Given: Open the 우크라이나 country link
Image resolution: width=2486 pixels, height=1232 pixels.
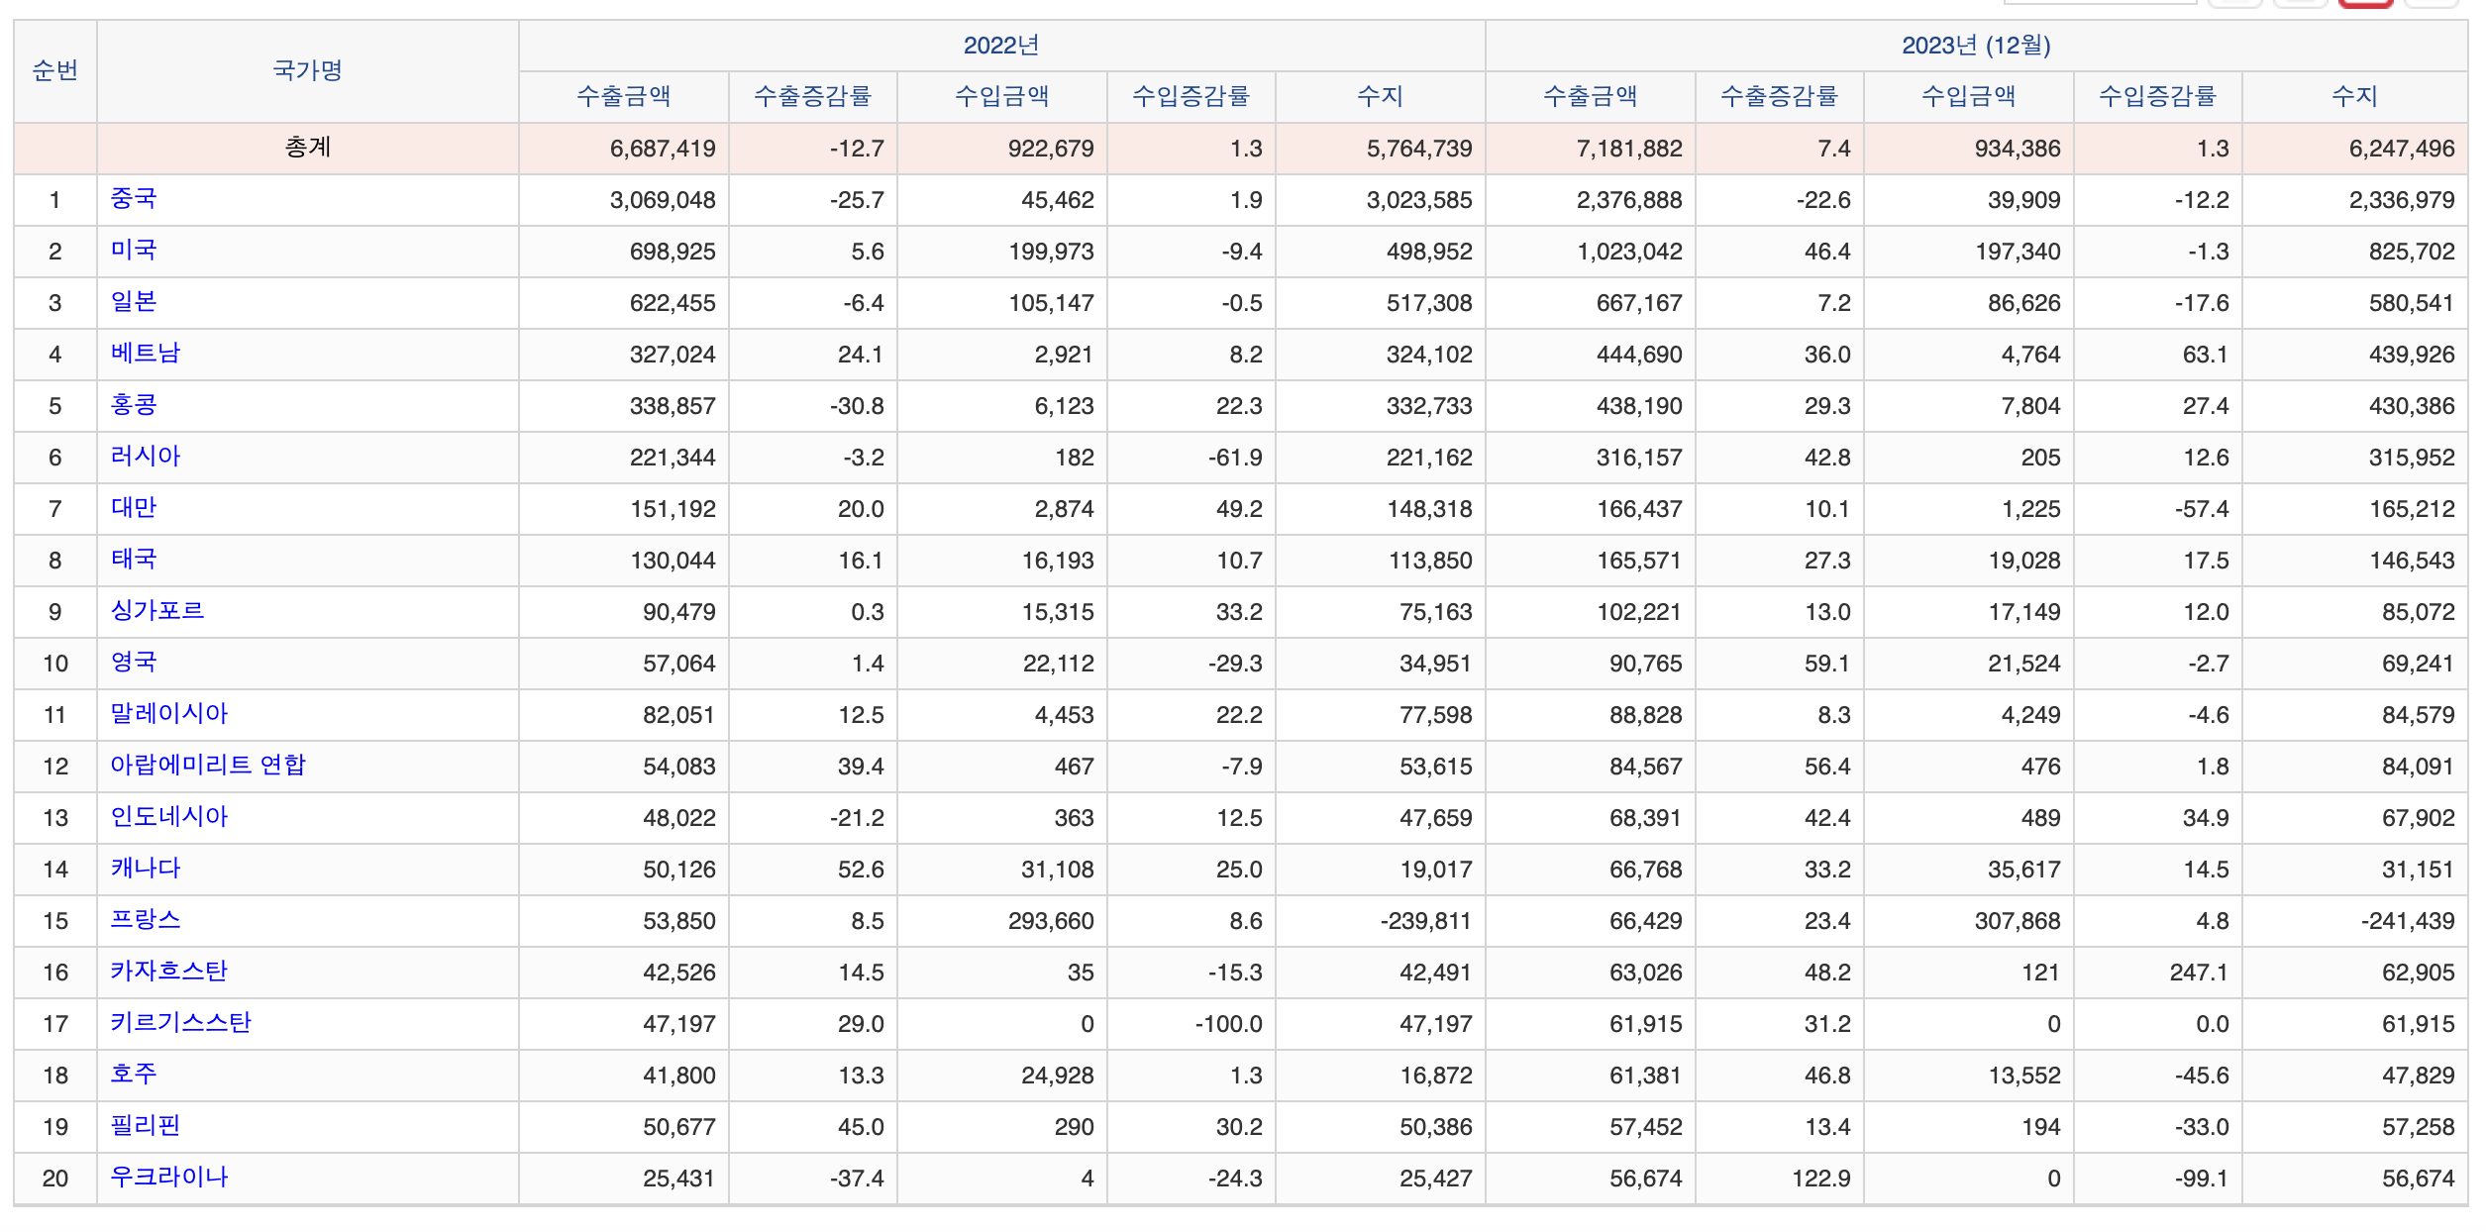Looking at the screenshot, I should 169,1178.
